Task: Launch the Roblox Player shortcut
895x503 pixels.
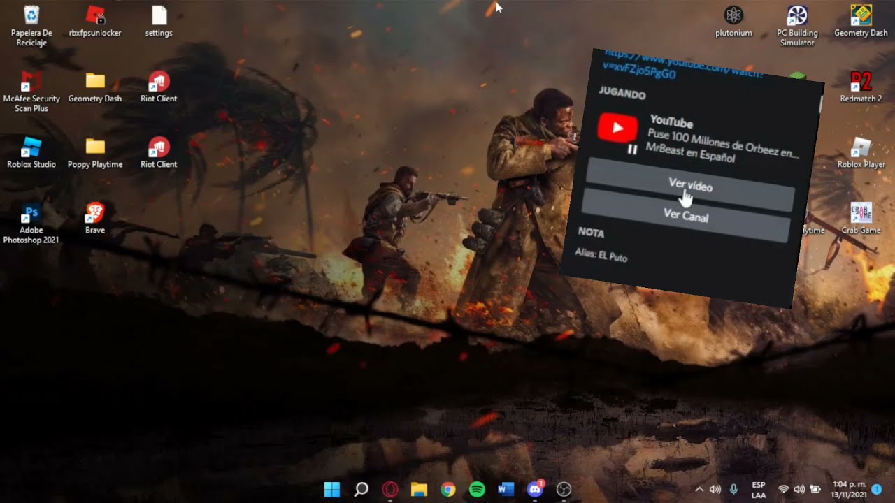Action: (x=861, y=152)
